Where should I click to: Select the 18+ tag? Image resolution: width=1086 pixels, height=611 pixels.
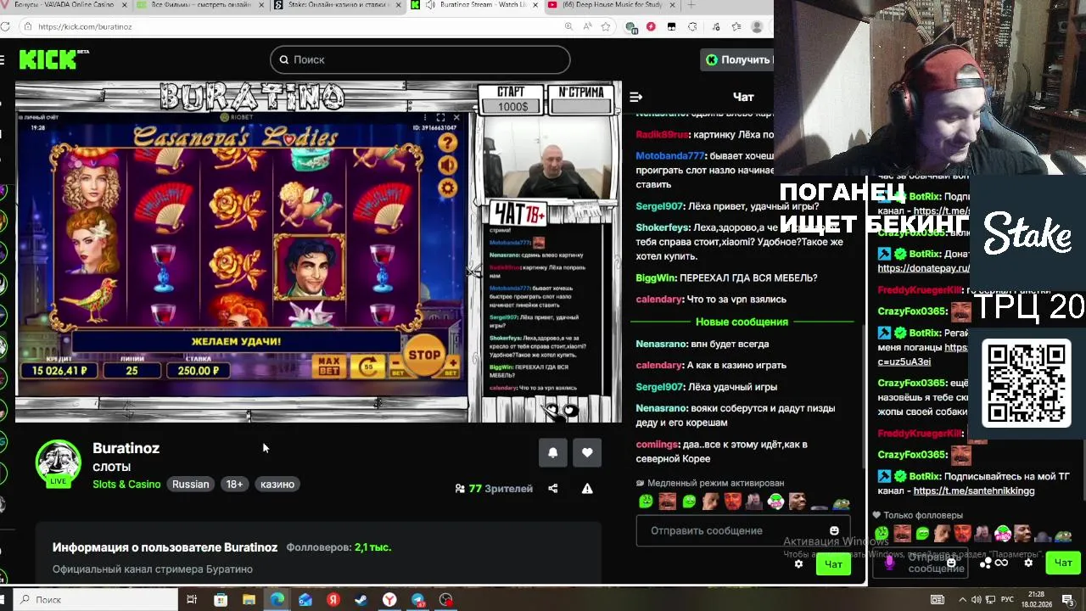point(234,484)
